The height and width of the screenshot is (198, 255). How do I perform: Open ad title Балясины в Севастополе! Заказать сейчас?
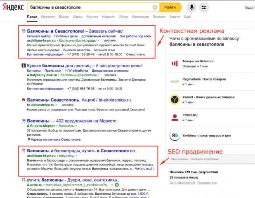[75, 31]
